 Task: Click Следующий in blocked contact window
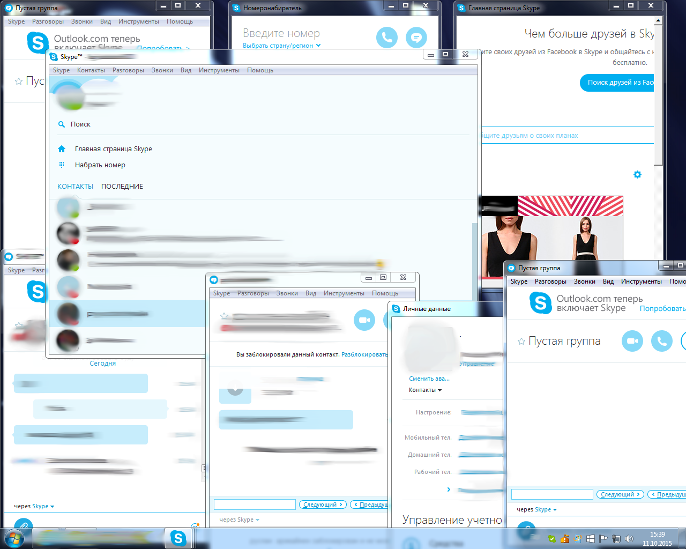(323, 505)
